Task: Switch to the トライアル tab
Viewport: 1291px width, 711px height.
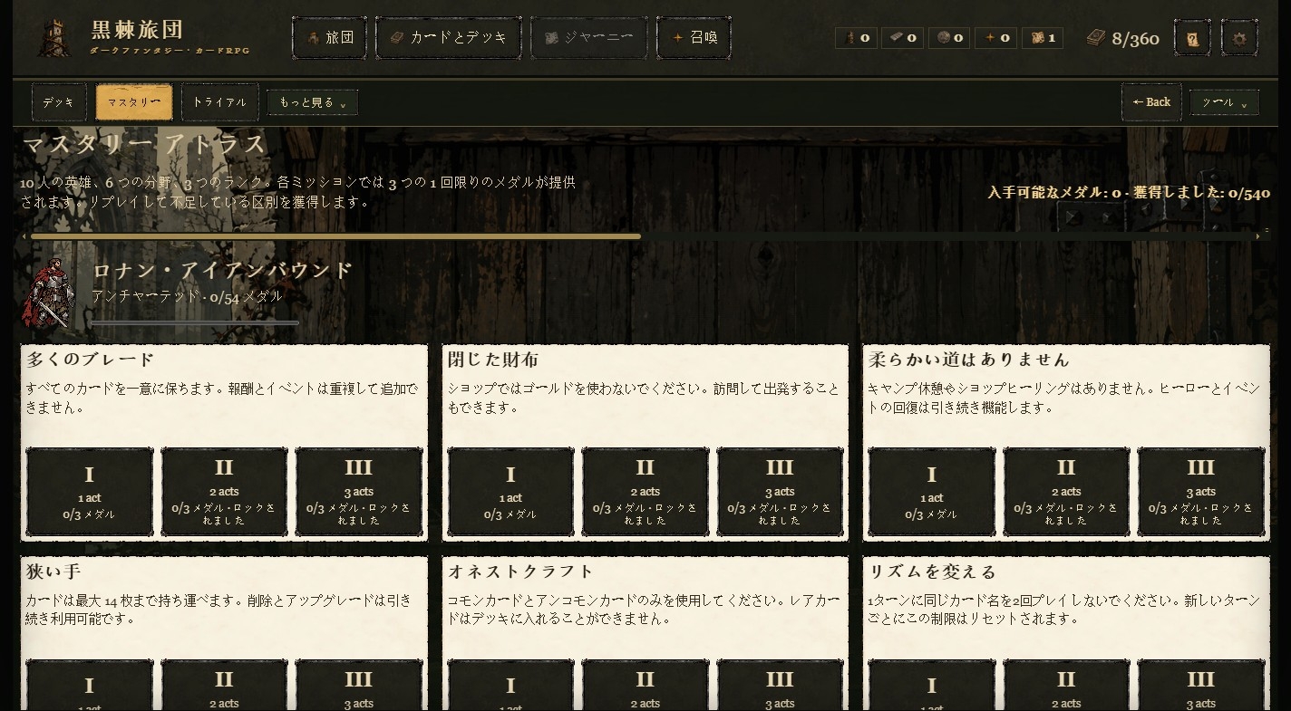Action: (x=219, y=102)
